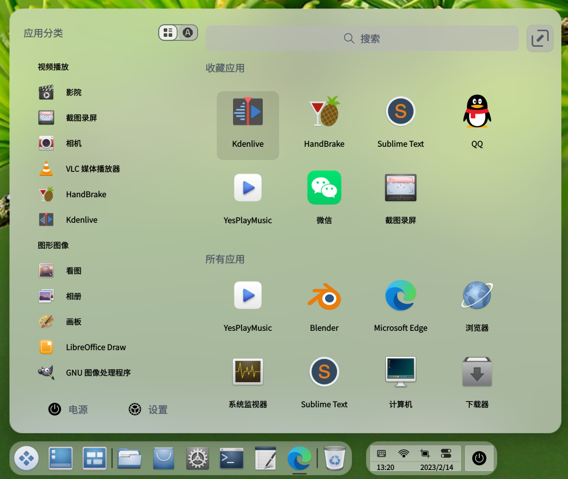Jump to 图形图像 category heading
Image resolution: width=568 pixels, height=479 pixels.
(53, 245)
